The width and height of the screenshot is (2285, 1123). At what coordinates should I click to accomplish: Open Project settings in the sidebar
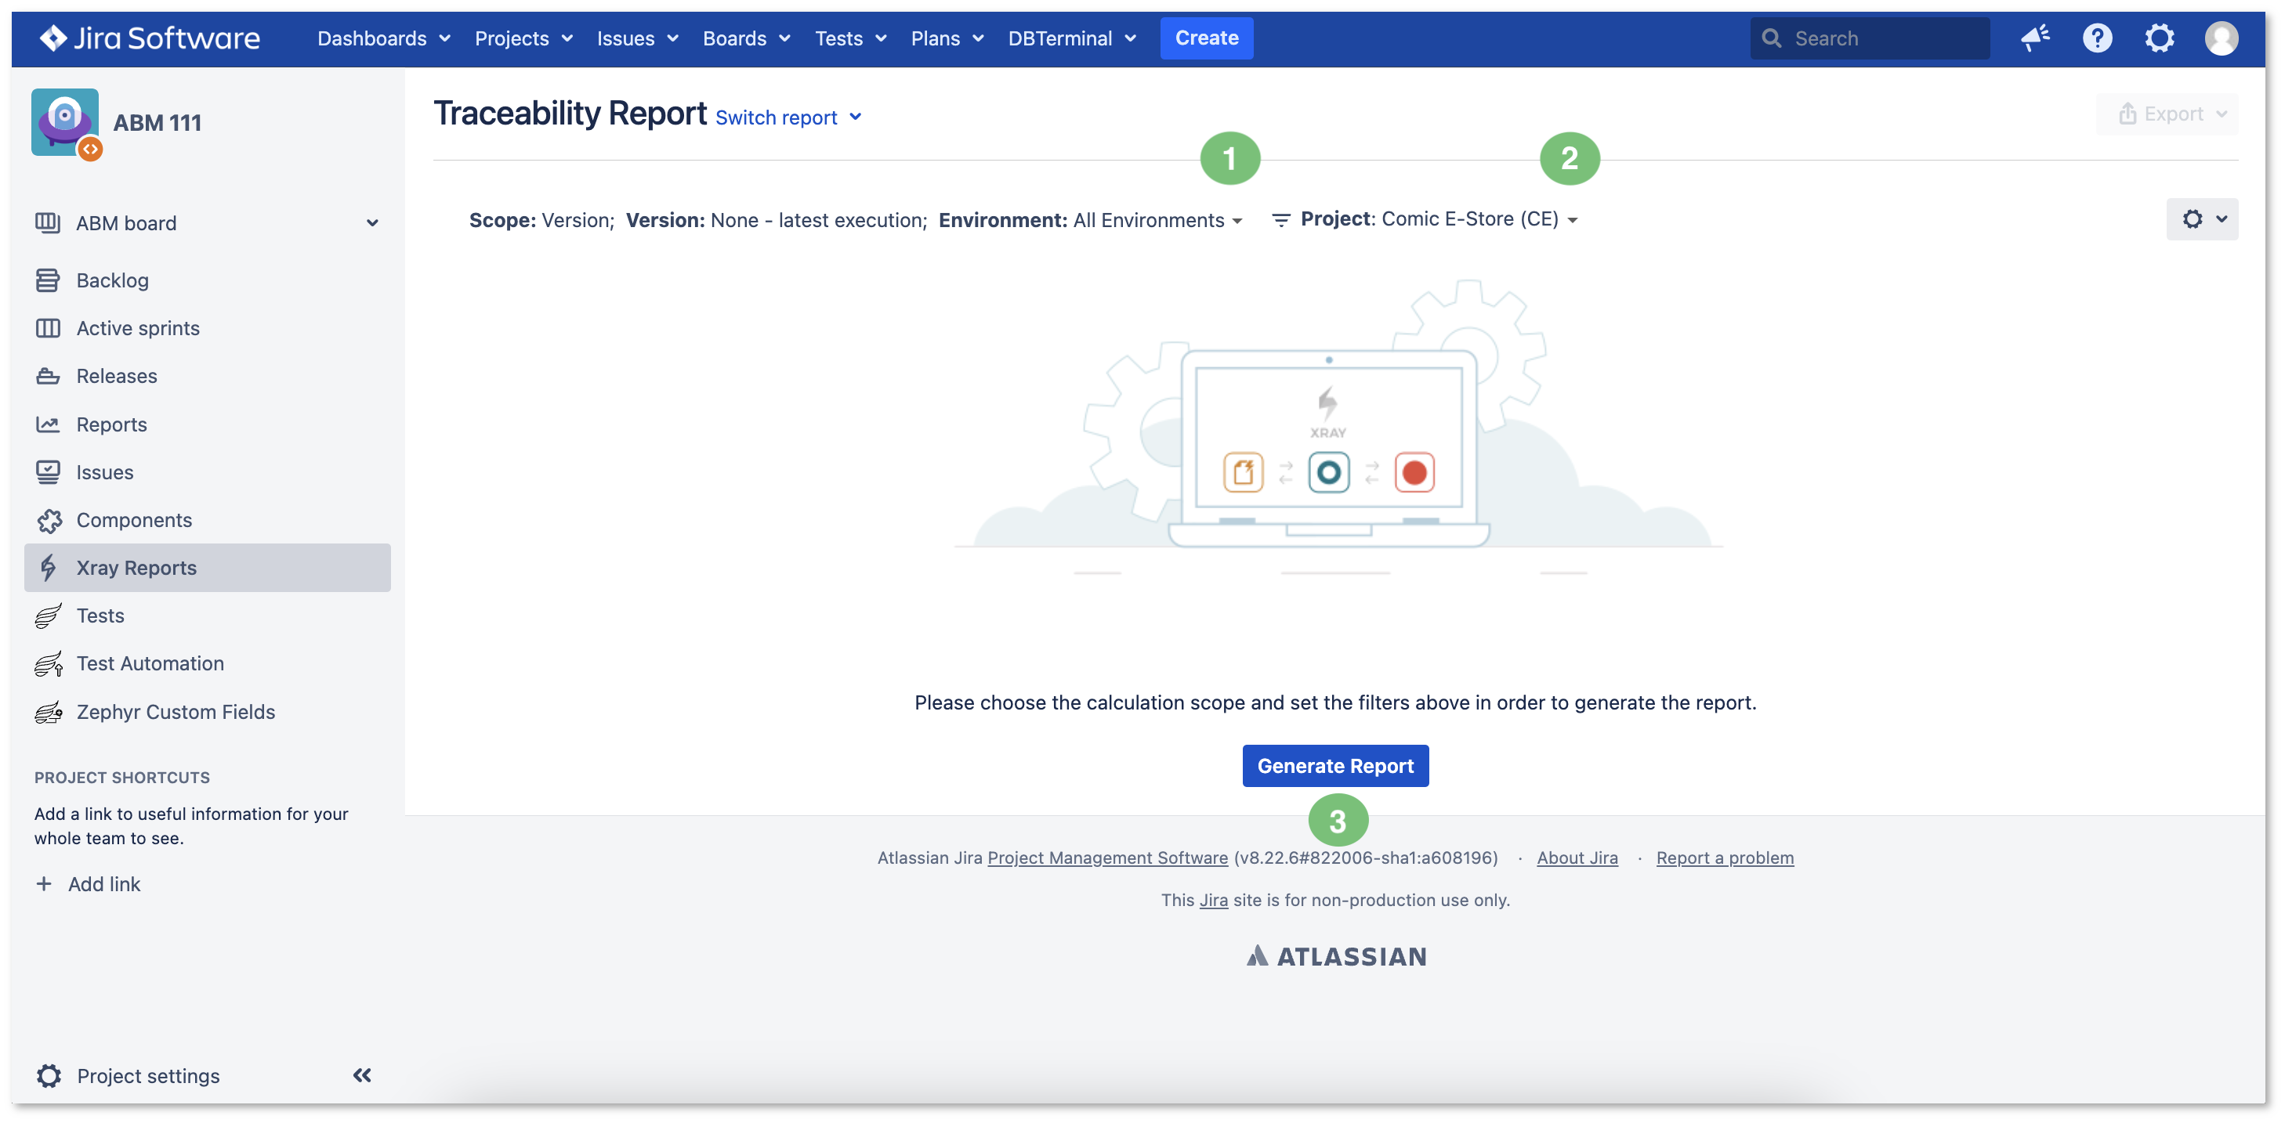pyautogui.click(x=147, y=1076)
